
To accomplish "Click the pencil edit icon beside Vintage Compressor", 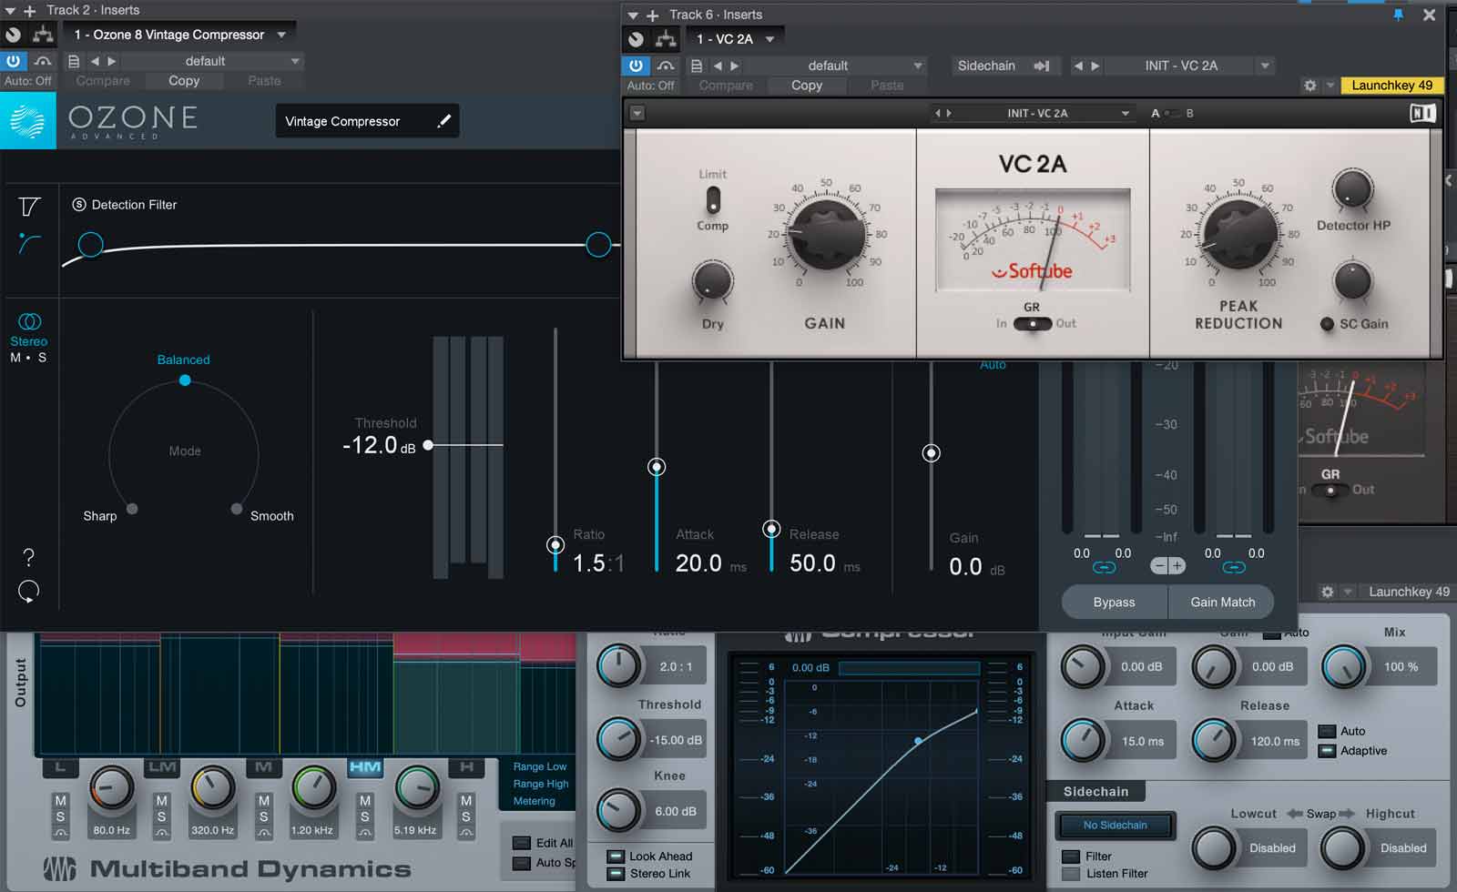I will click(x=443, y=121).
